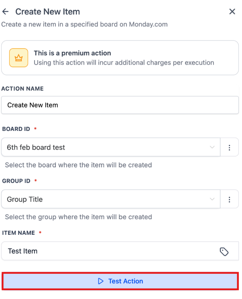Expand the Group ID dropdown chevron
This screenshot has height=299, width=242.
(x=212, y=199)
